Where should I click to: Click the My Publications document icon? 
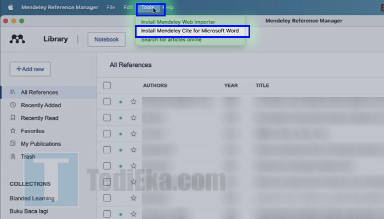(x=13, y=143)
